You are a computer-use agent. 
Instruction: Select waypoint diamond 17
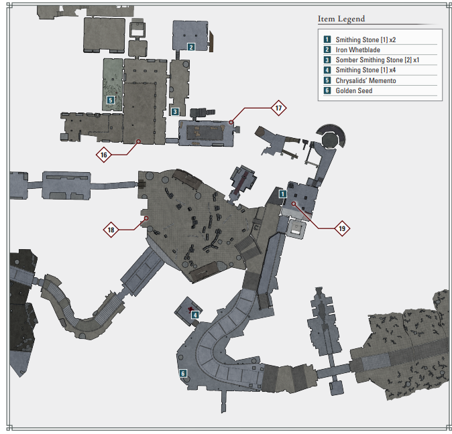point(278,108)
